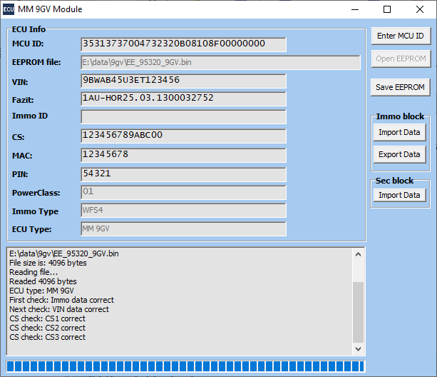Focus the VIN input field
The image size is (437, 377).
coord(183,81)
